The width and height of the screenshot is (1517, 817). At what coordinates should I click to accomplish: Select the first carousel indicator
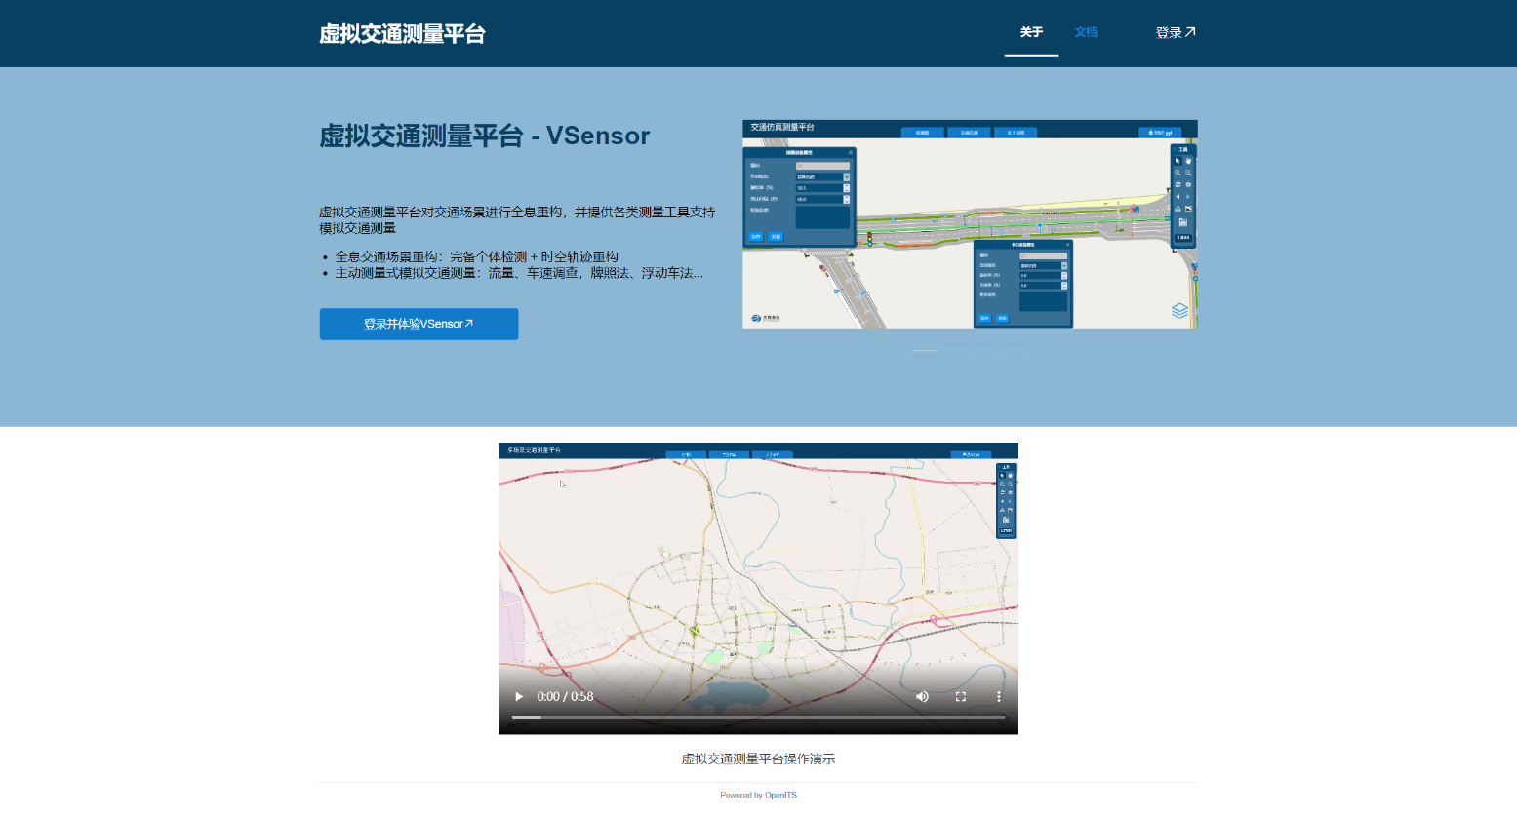tap(924, 350)
